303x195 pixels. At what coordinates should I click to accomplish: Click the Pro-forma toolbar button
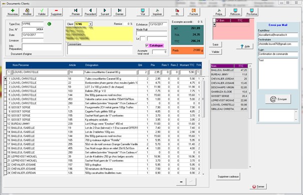click(x=251, y=12)
